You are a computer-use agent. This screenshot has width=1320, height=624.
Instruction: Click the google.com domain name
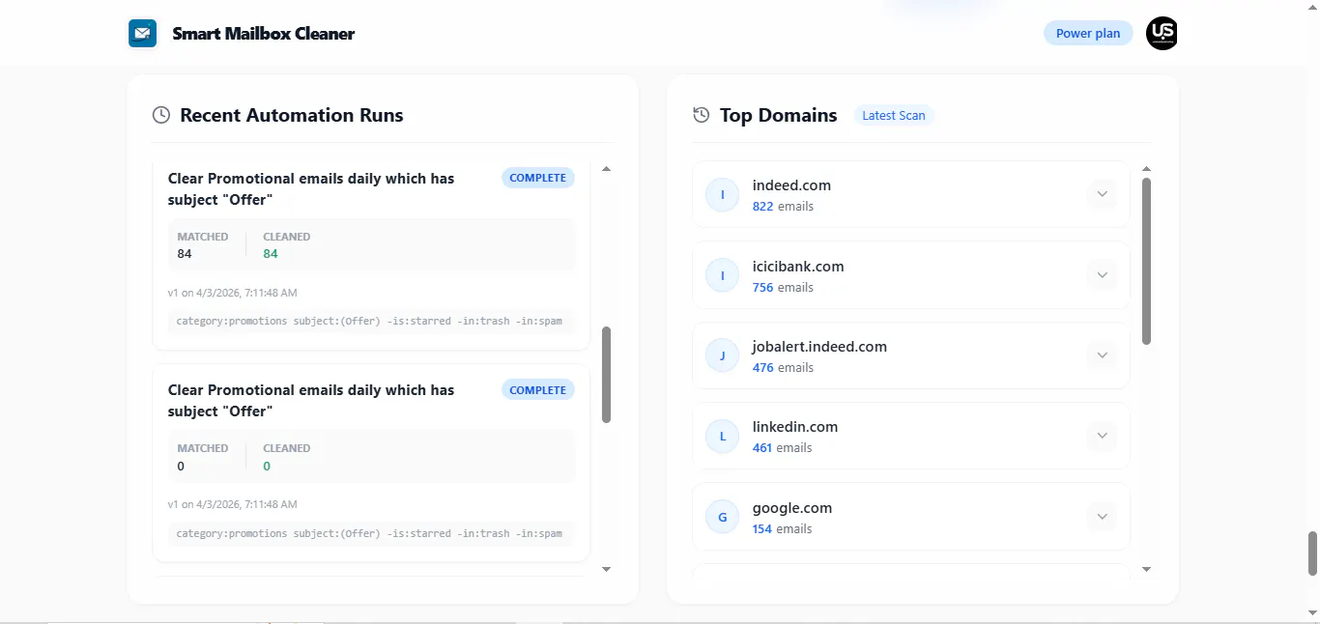point(792,508)
